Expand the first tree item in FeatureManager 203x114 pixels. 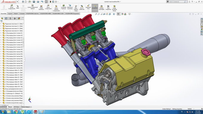pos(1,24)
